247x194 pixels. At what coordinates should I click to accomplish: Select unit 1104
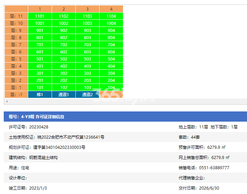tap(111, 16)
